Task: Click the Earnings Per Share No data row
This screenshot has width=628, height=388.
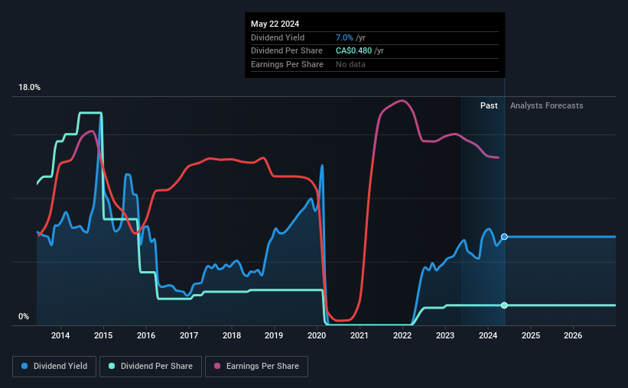Action: point(375,64)
